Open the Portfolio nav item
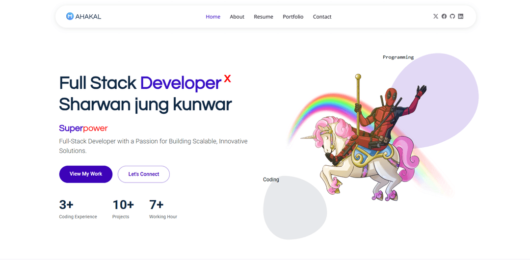 click(x=293, y=17)
